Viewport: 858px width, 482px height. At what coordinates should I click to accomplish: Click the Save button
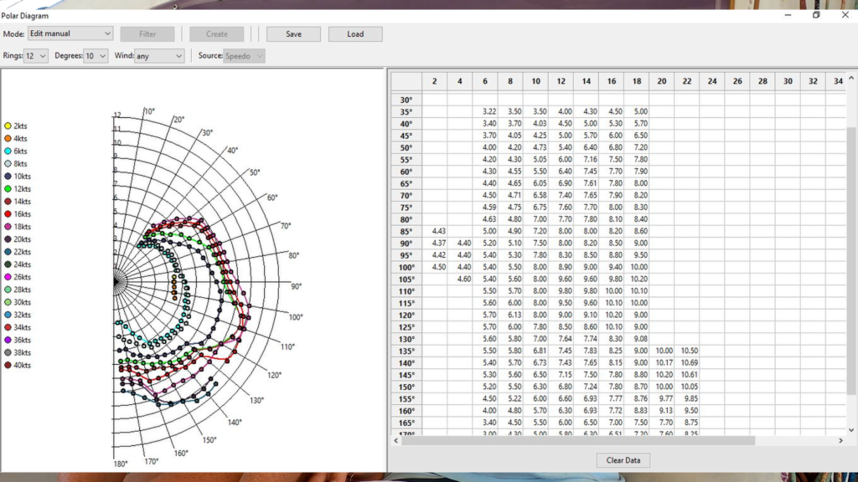pos(293,34)
